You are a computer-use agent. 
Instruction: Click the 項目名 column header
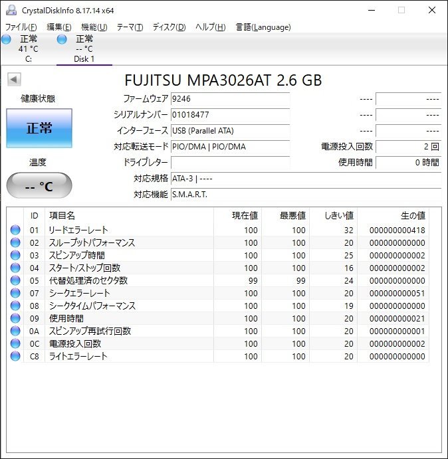129,216
